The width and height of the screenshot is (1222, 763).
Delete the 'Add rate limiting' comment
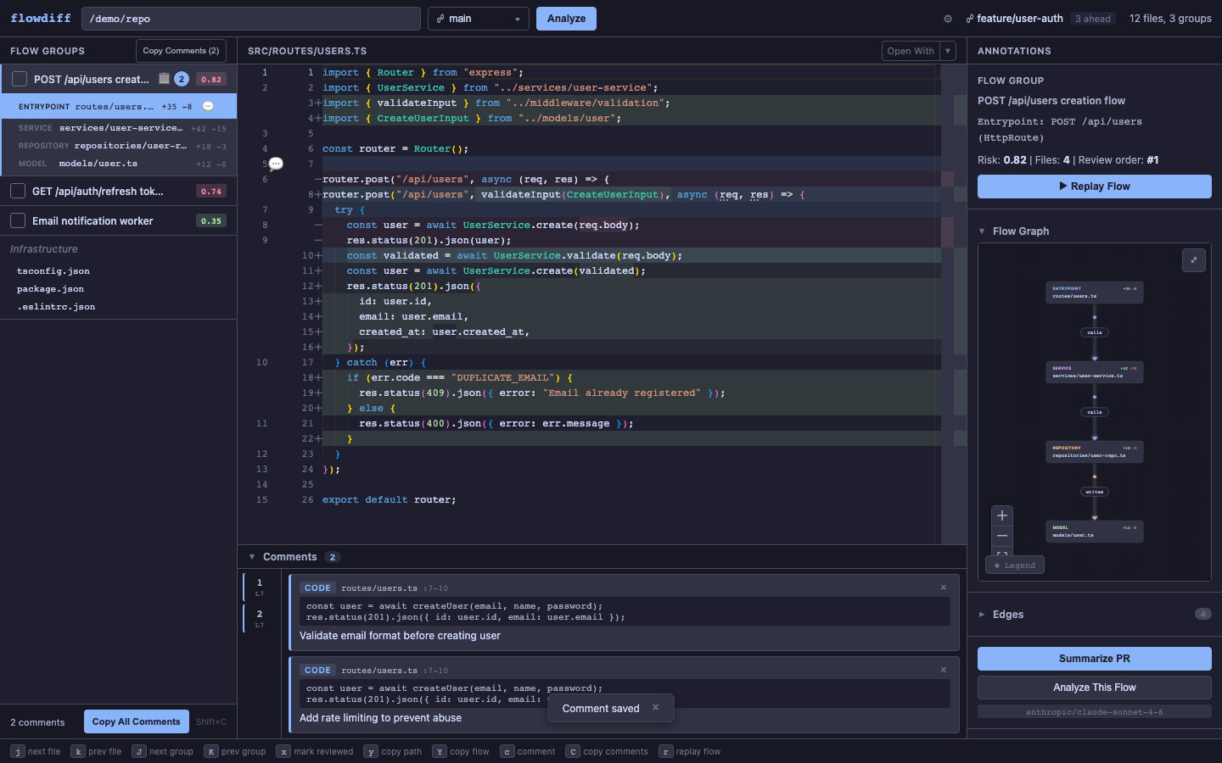pyautogui.click(x=944, y=670)
